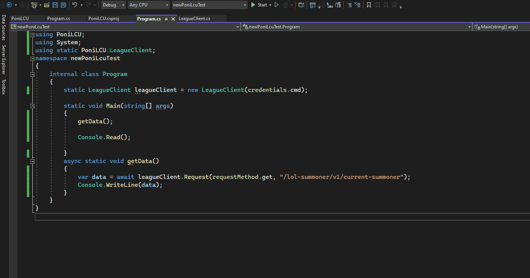
Task: Run without debugging
Action: click(277, 5)
